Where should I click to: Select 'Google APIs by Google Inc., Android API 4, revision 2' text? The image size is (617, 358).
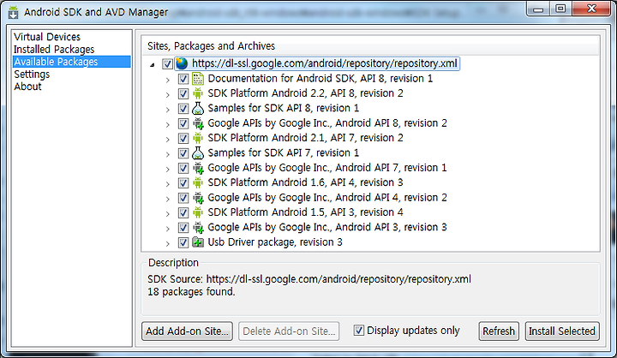pos(327,197)
